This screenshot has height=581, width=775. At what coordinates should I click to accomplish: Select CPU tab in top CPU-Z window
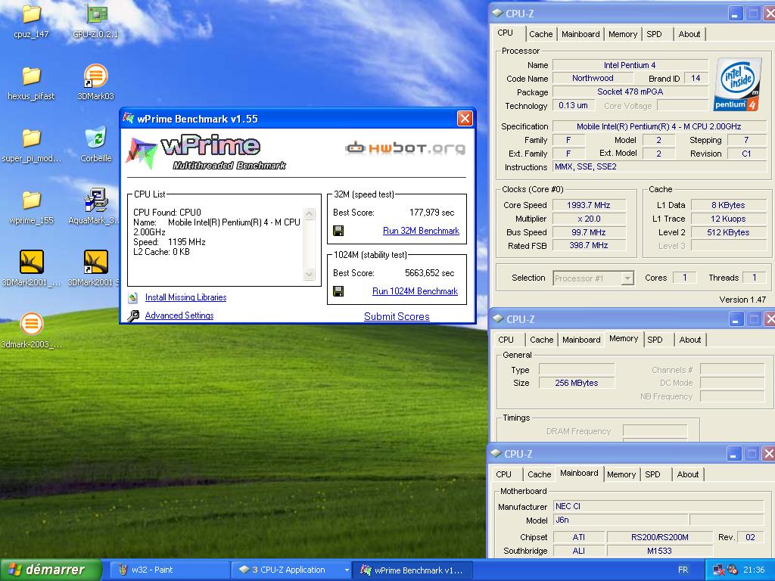(505, 33)
